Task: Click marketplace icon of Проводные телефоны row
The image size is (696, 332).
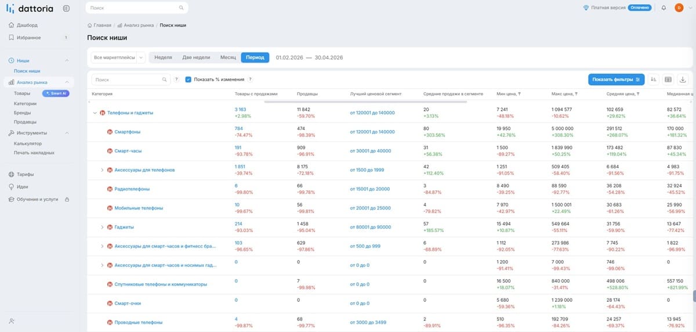Action: pyautogui.click(x=110, y=322)
